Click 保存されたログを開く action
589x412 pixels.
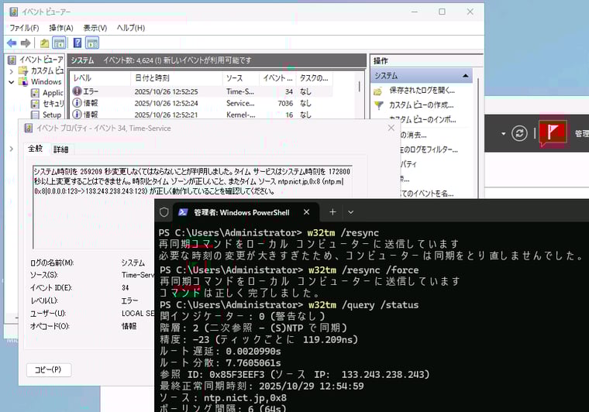point(422,91)
